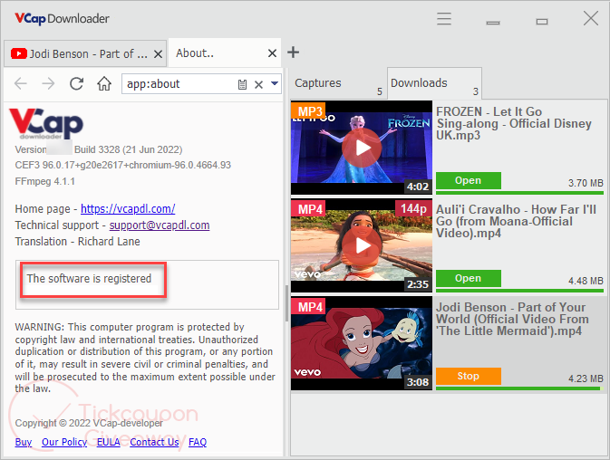Click the MP4 badge on Moana video
This screenshot has width=610, height=460.
click(x=308, y=208)
